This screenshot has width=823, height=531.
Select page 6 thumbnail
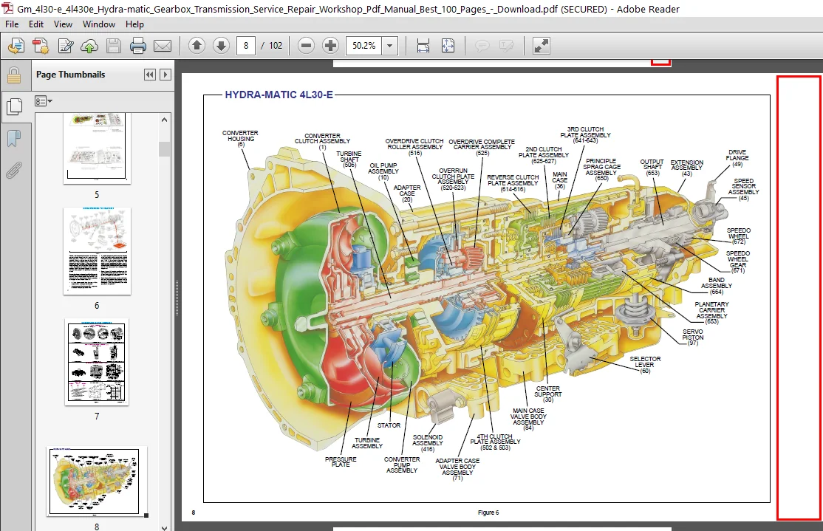pyautogui.click(x=97, y=251)
